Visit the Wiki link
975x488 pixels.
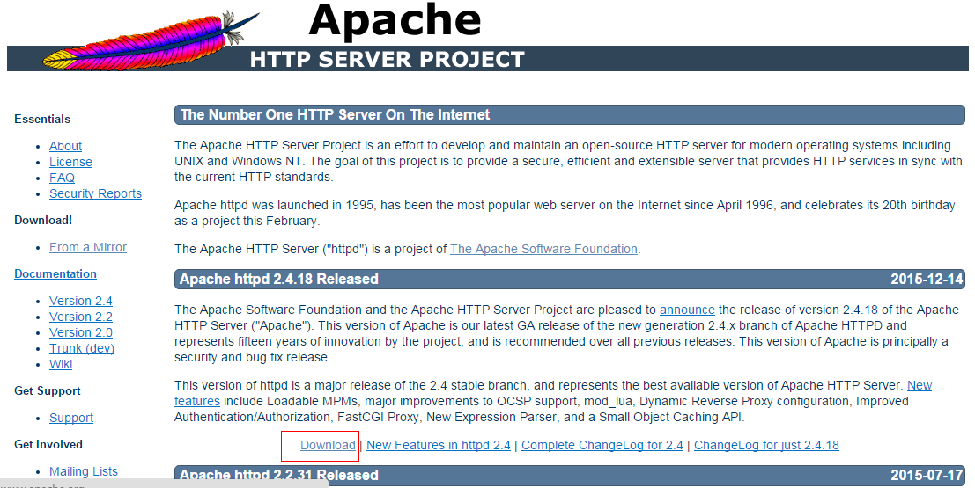[x=61, y=364]
